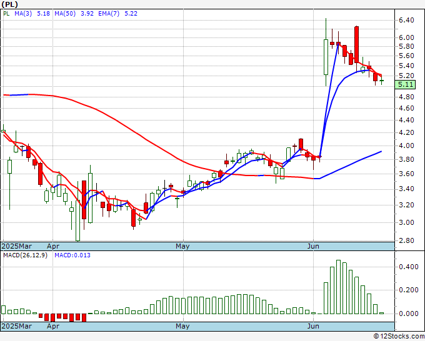Viewport: 425px width, 341px height.
Task: Select the PL legend label
Action: pos(6,14)
